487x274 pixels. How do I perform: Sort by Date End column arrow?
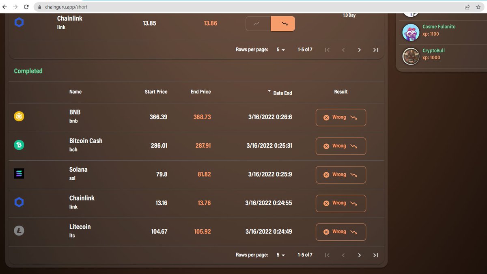coord(269,92)
